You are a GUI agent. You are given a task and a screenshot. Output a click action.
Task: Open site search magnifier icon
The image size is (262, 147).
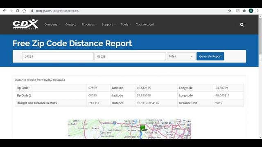242,24
